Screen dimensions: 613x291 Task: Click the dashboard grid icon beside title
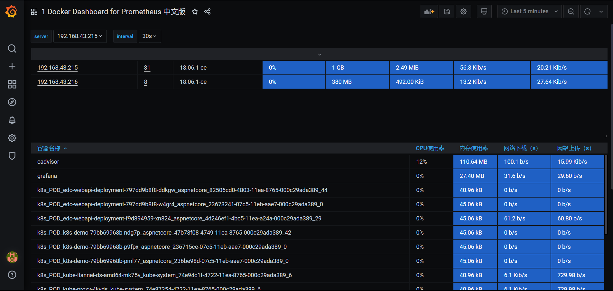point(34,12)
